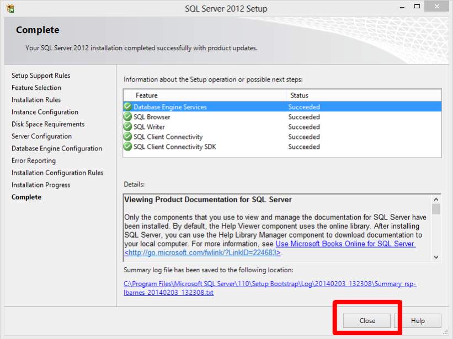The width and height of the screenshot is (453, 339).
Task: Click the title bar X close button
Action: click(436, 7)
